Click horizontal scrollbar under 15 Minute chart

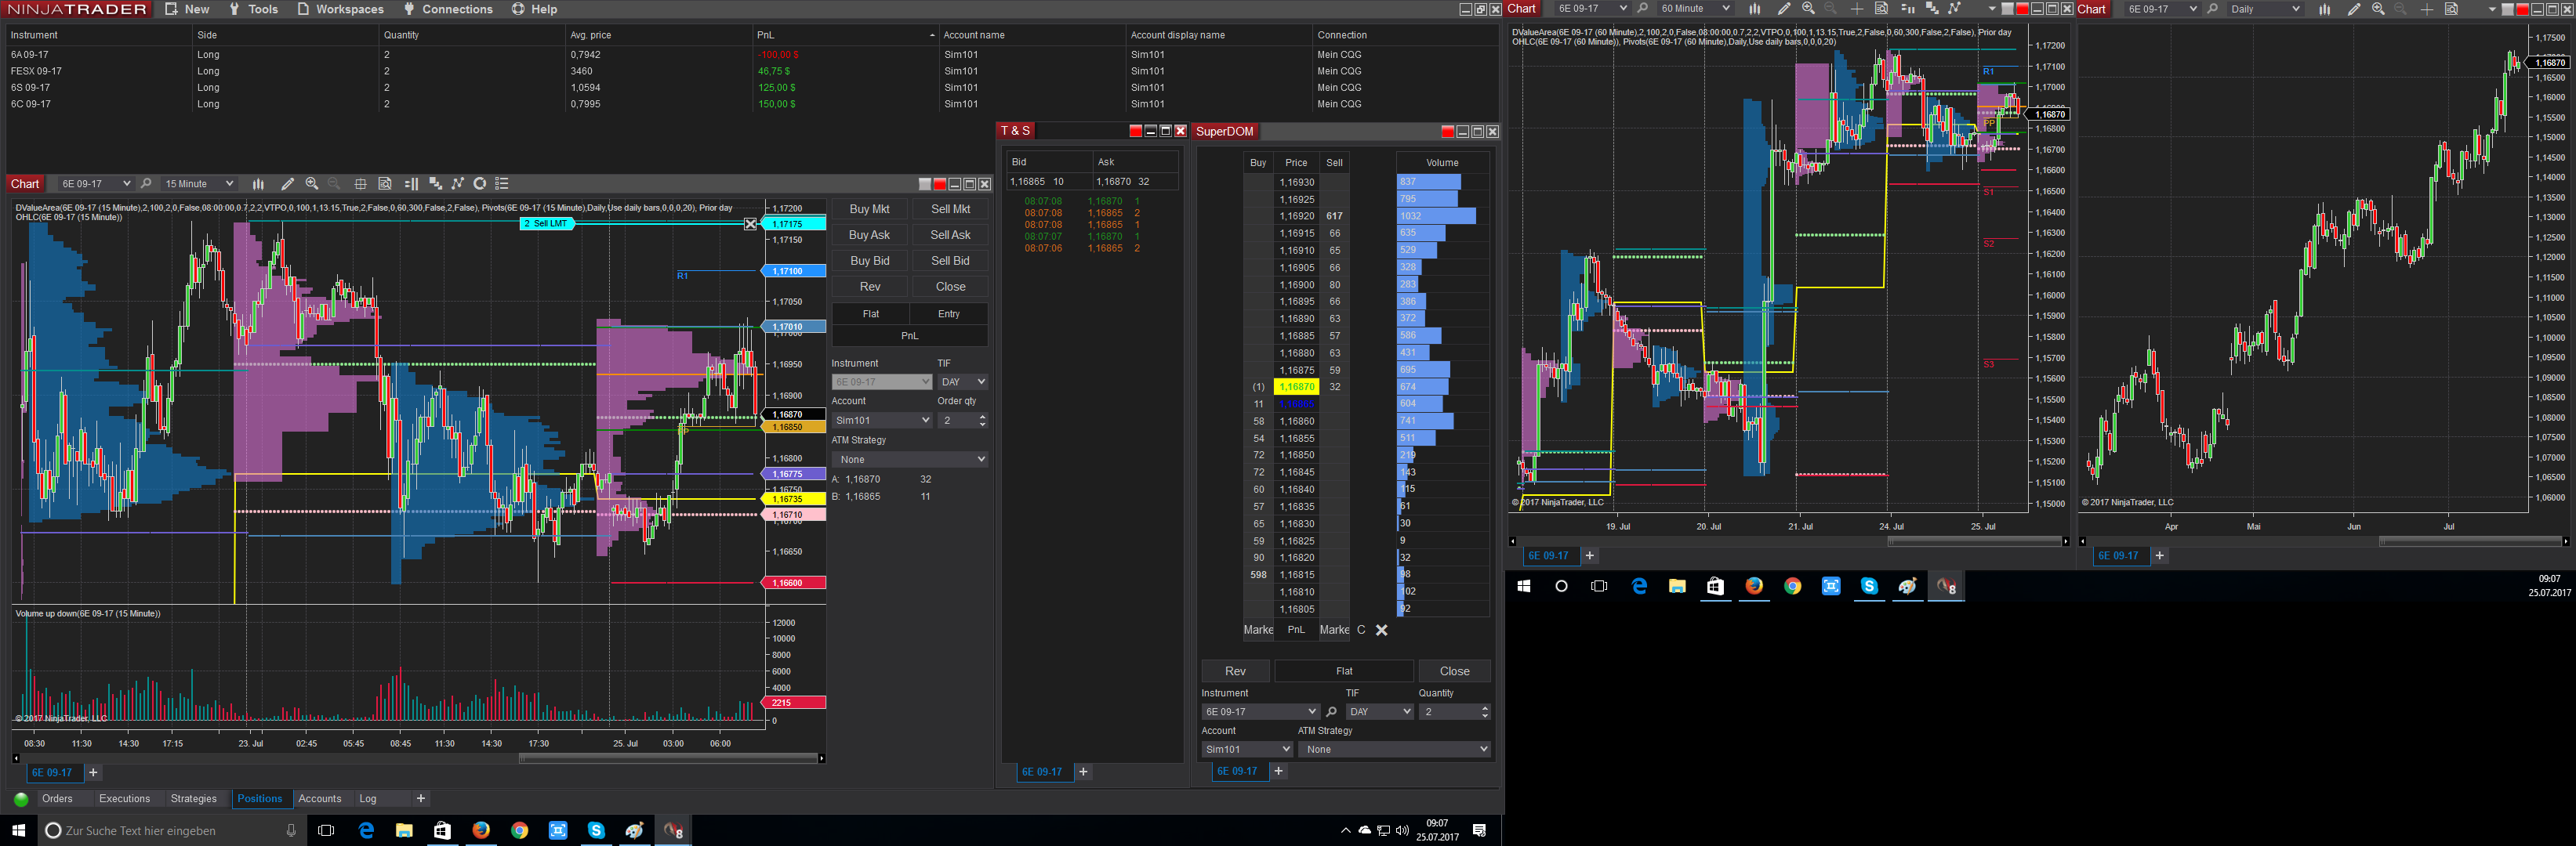(669, 758)
